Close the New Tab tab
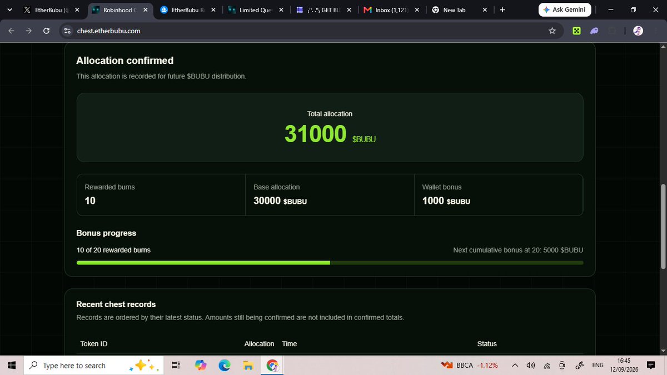The height and width of the screenshot is (375, 667). 484,10
